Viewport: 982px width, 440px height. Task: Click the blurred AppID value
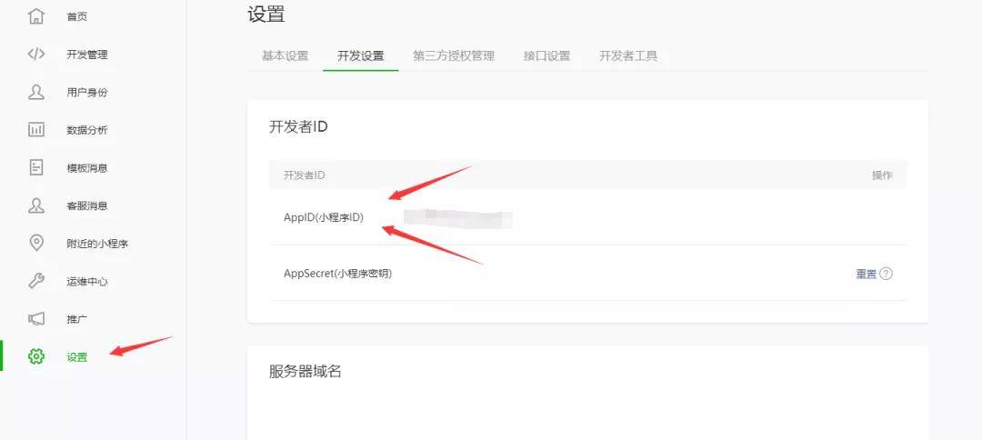457,218
